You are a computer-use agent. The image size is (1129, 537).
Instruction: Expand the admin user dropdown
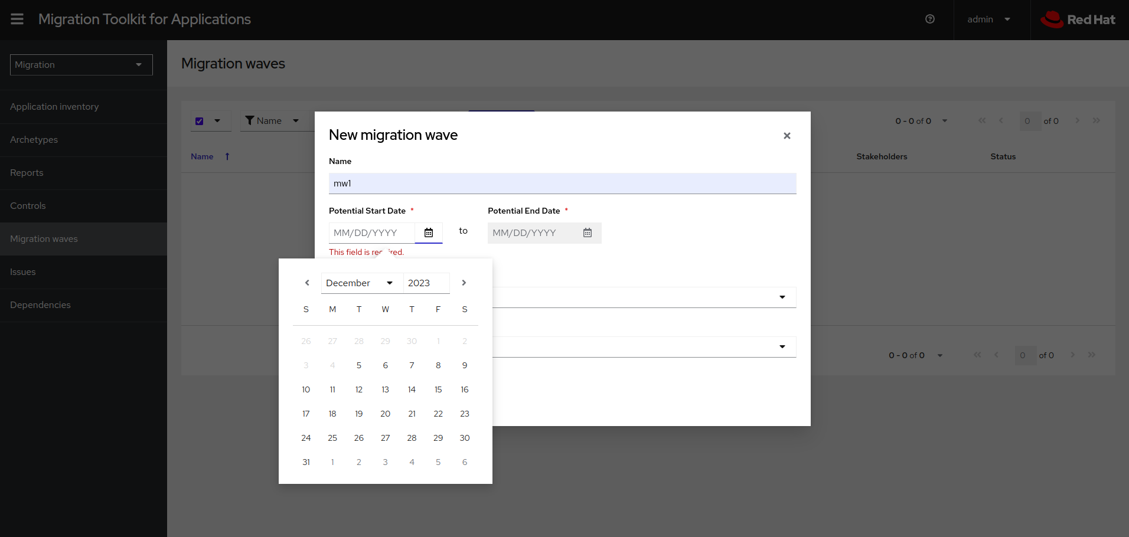point(989,19)
